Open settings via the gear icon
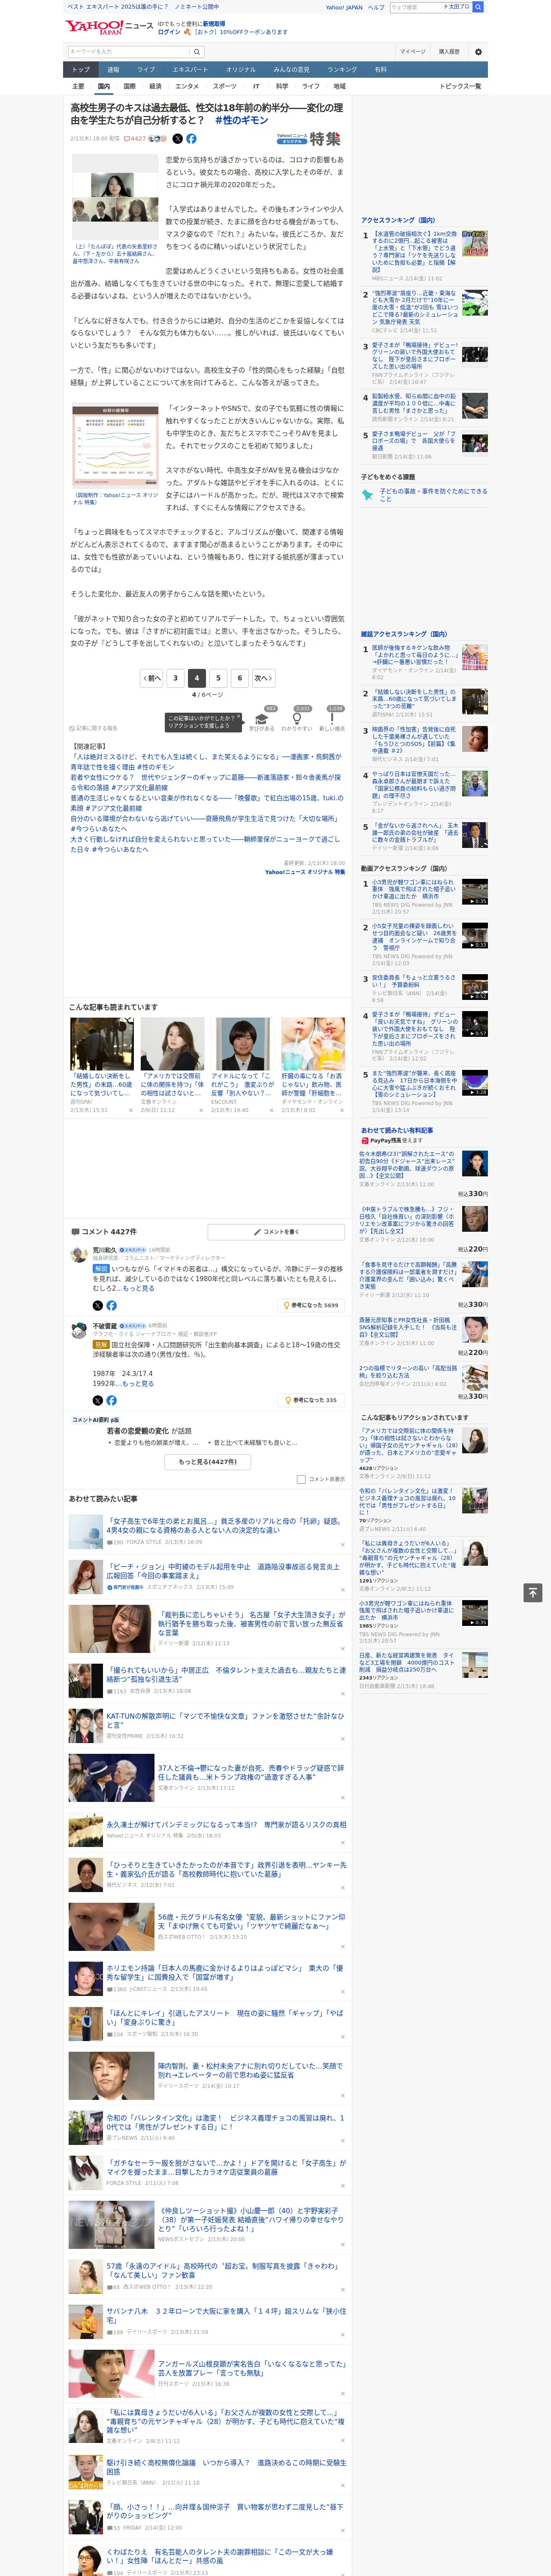The image size is (551, 2576). pos(478,52)
